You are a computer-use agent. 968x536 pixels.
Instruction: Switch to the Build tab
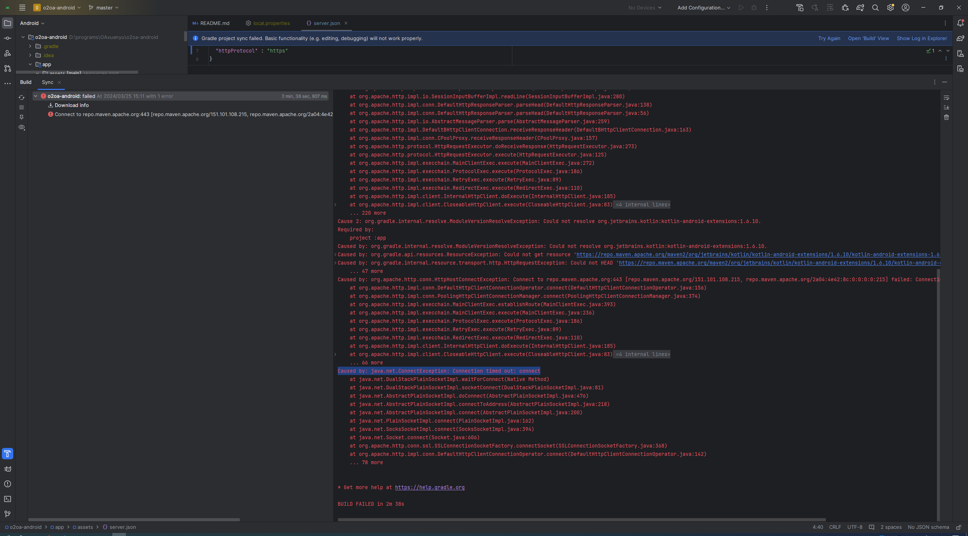point(26,82)
